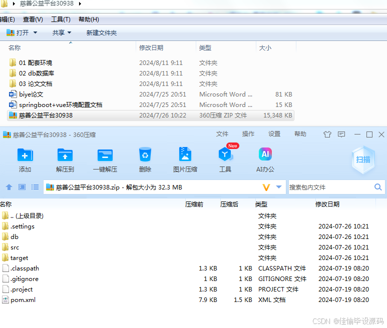
Task: Click the 扫描 scan hexagon button
Action: (363, 159)
